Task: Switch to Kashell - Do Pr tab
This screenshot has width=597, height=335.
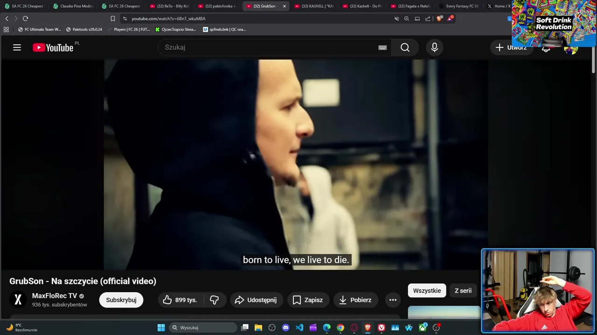Action: coord(362,6)
